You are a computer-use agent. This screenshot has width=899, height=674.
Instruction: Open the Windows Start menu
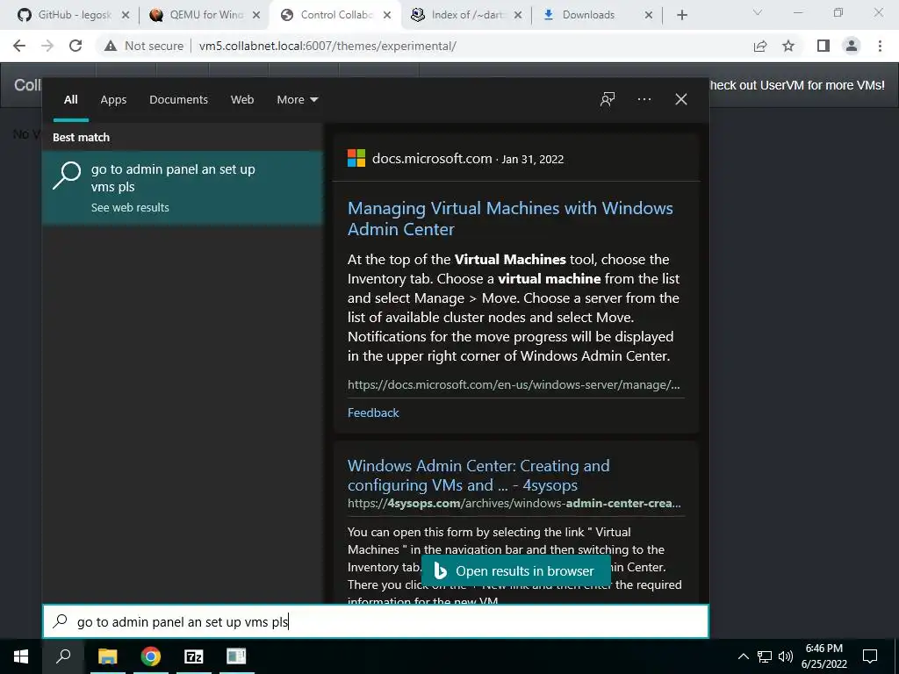[21, 656]
